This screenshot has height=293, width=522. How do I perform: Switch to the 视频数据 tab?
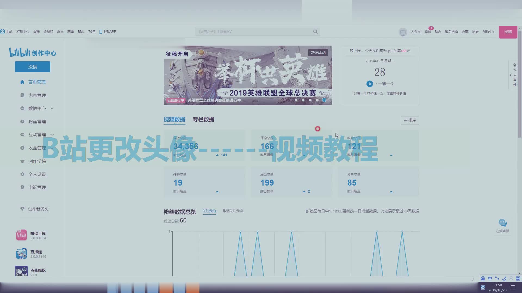pyautogui.click(x=174, y=120)
